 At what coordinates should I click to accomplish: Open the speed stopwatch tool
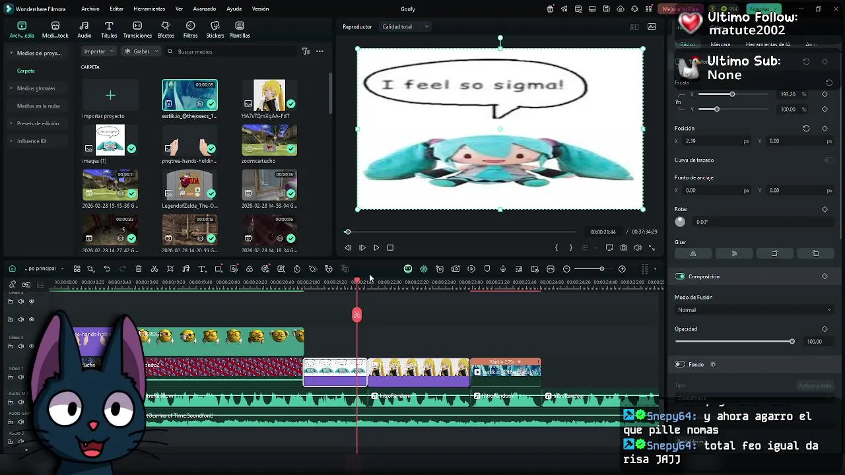click(297, 269)
